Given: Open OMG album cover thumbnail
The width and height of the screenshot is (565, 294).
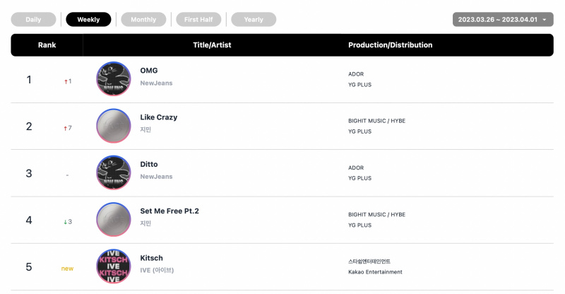Looking at the screenshot, I should [x=114, y=78].
